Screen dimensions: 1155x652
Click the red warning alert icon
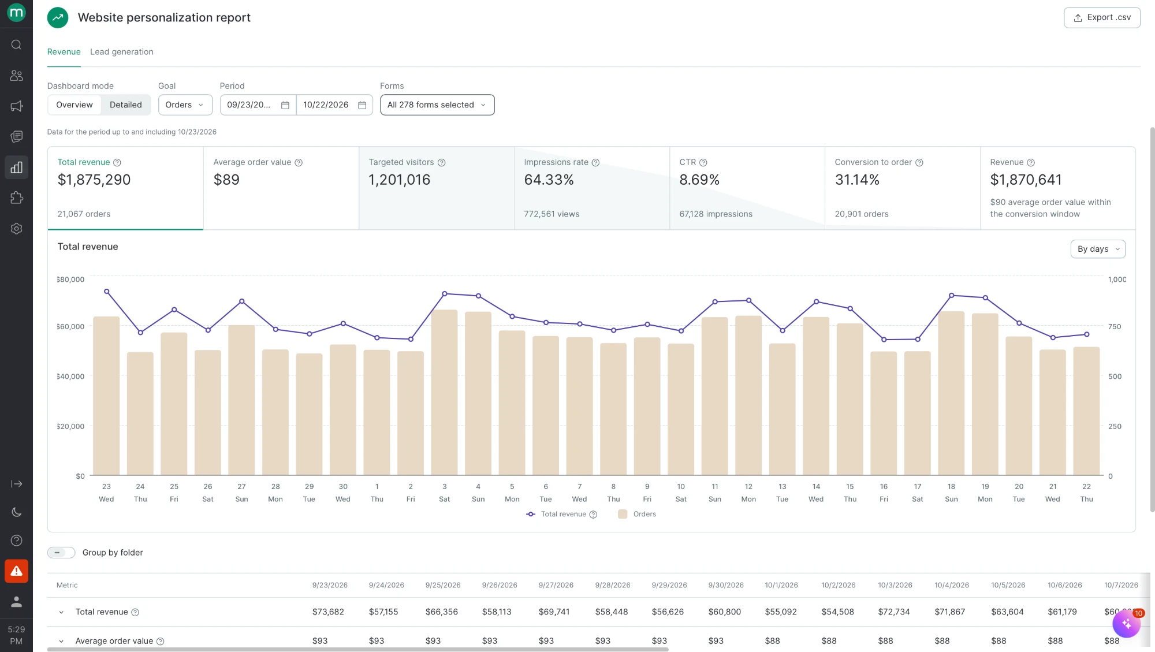tap(16, 571)
